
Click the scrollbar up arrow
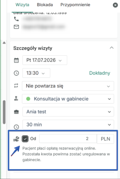point(4,43)
